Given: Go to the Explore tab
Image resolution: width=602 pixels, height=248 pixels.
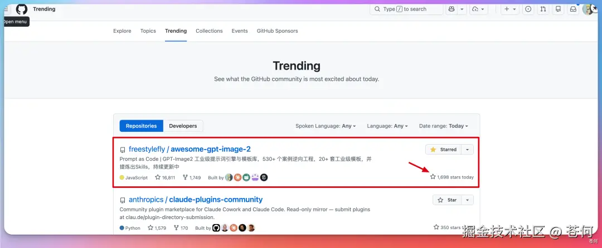Looking at the screenshot, I should click(122, 31).
